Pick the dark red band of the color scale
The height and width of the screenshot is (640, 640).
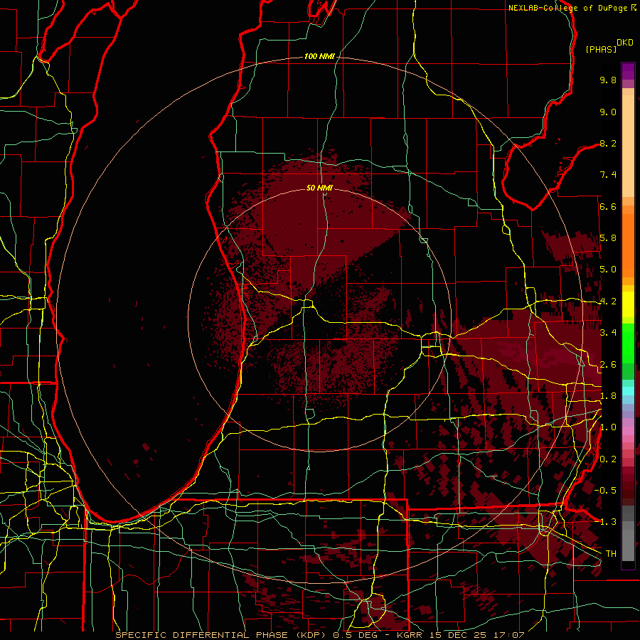pyautogui.click(x=628, y=486)
